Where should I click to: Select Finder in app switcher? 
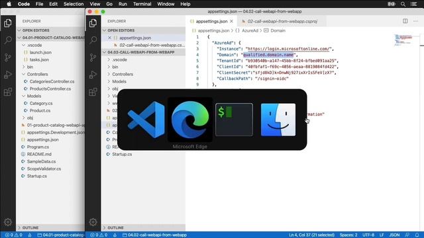278,120
